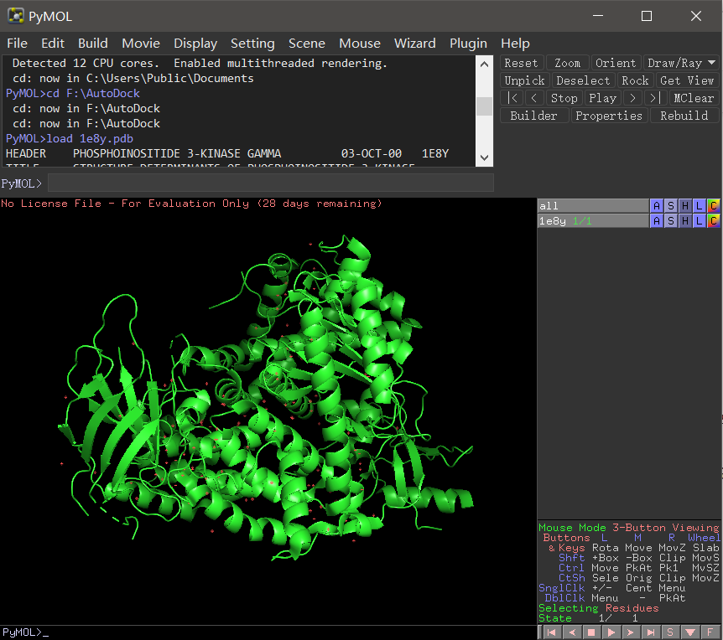Rewind to first frame in bottom playback bar
The width and height of the screenshot is (723, 640).
point(551,632)
